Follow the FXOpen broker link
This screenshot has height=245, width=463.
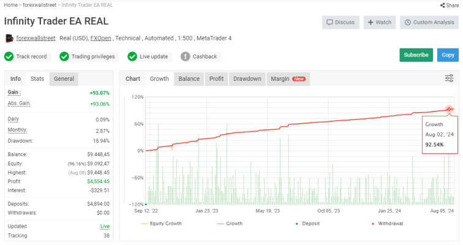[x=100, y=38]
